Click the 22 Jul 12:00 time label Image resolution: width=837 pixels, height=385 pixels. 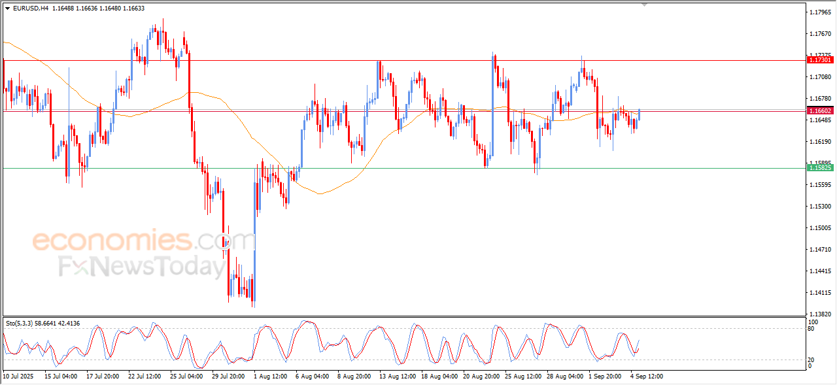point(145,377)
